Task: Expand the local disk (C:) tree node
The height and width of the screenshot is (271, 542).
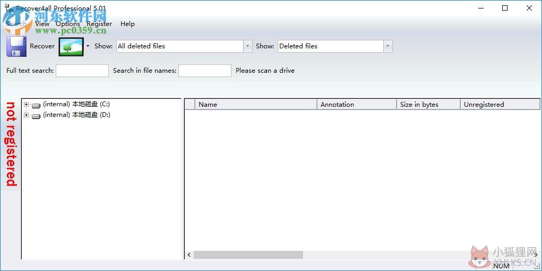Action: click(26, 105)
